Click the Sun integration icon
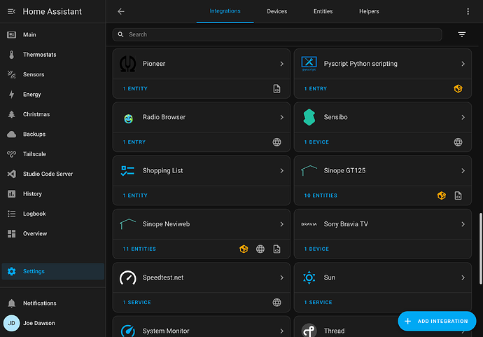This screenshot has height=337, width=483. [309, 277]
